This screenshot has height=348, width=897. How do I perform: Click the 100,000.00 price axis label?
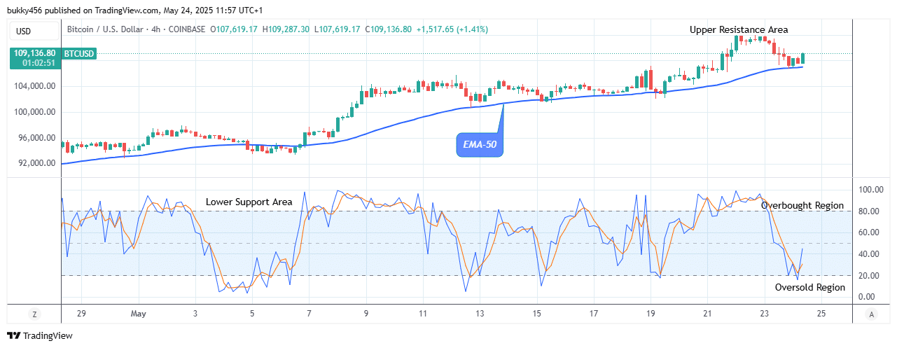click(34, 112)
